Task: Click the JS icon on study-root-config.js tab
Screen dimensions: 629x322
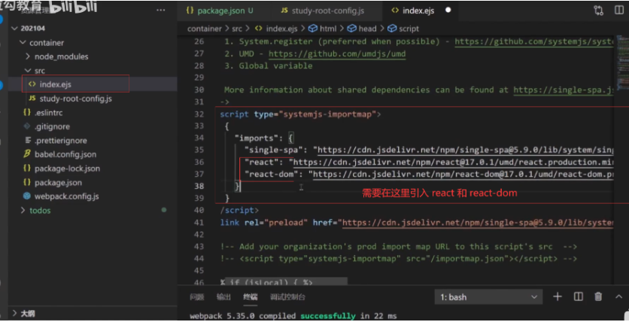Action: 284,11
